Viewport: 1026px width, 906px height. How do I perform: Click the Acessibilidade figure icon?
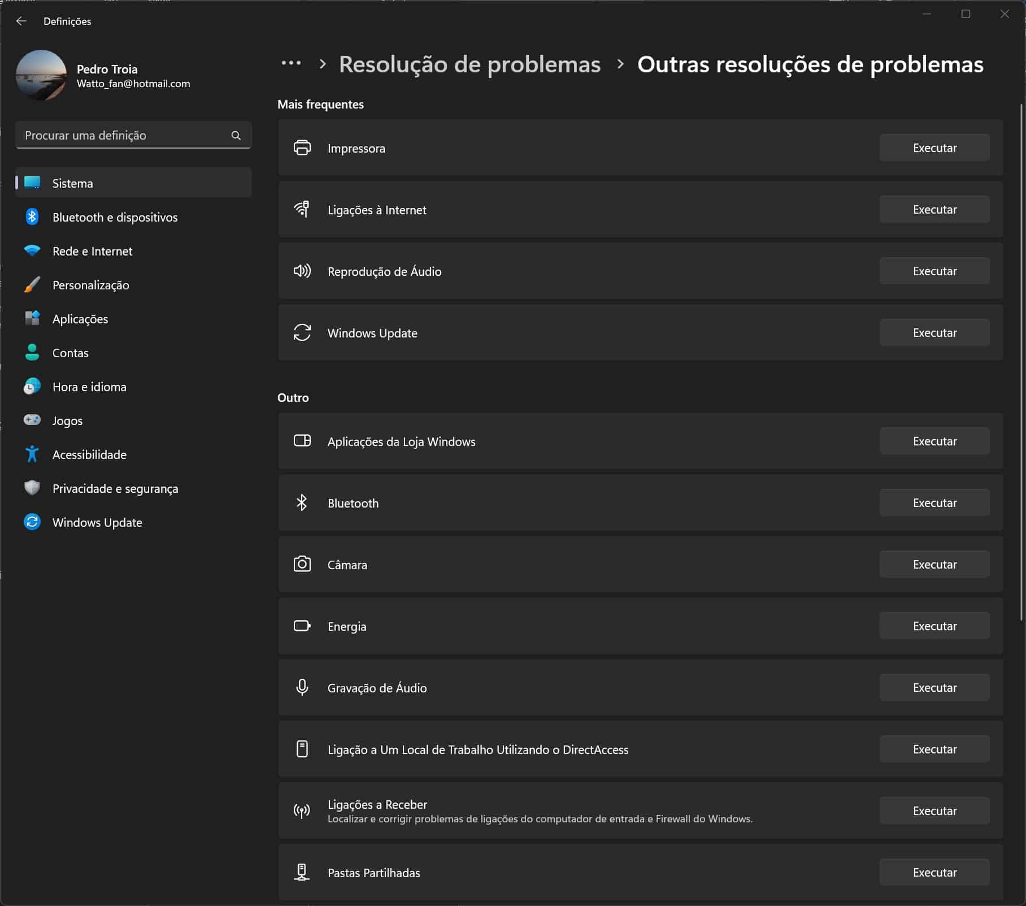click(x=32, y=454)
